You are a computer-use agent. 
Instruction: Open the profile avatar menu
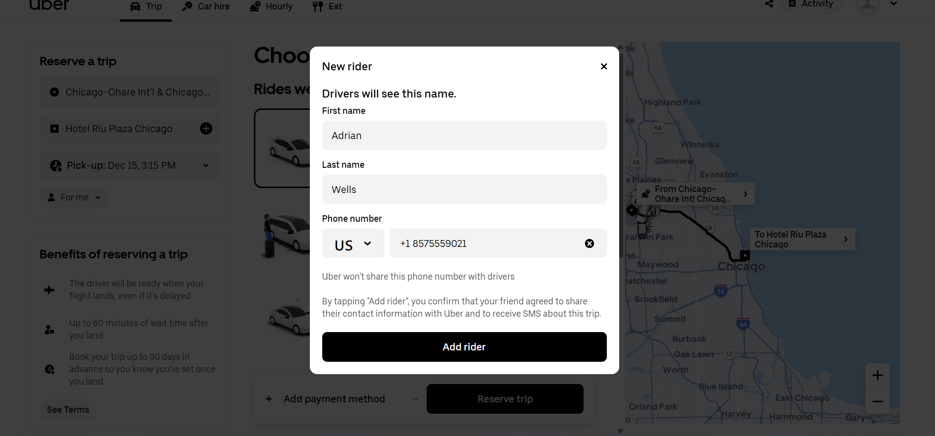click(x=868, y=5)
